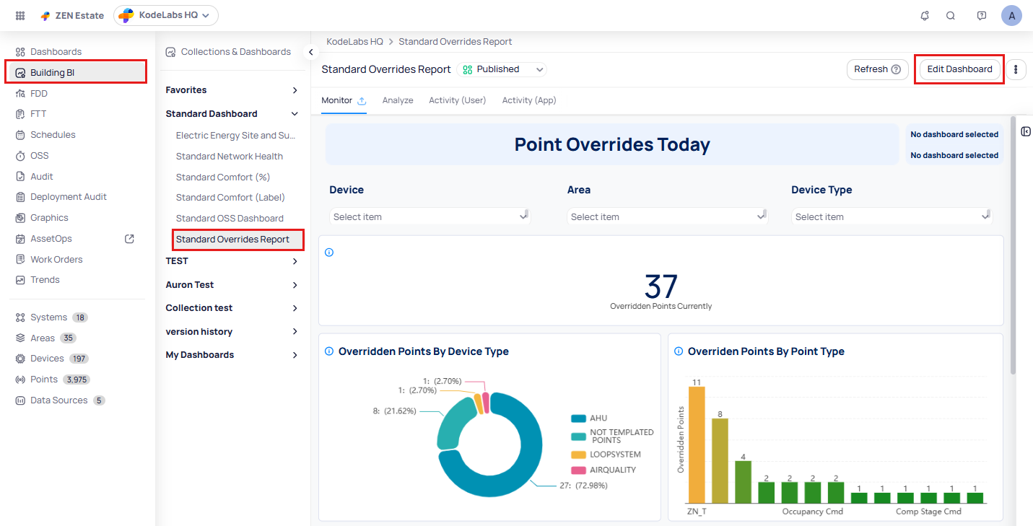Expand the Favorites section
The image size is (1033, 526).
[x=295, y=90]
